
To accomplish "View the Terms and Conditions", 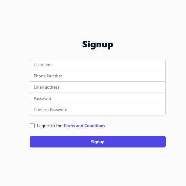I will (84, 126).
